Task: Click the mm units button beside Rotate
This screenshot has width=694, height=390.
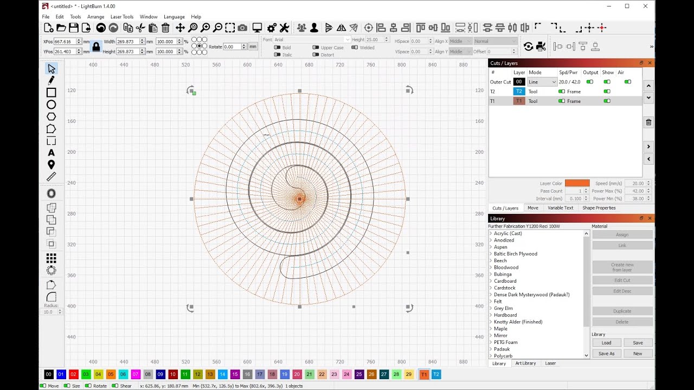Action: 253,47
